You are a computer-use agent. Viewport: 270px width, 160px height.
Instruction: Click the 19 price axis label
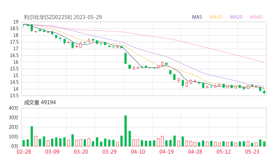[x=16, y=22]
